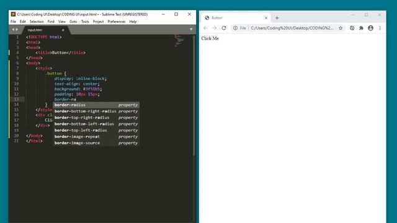Click line number 4 in gutter
The height and width of the screenshot is (223, 397).
coord(17,53)
